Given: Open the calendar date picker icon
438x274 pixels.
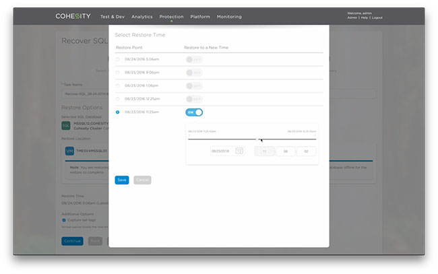Looking at the screenshot, I should [239, 151].
